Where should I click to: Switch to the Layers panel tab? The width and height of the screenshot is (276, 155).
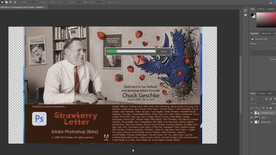pyautogui.click(x=253, y=93)
